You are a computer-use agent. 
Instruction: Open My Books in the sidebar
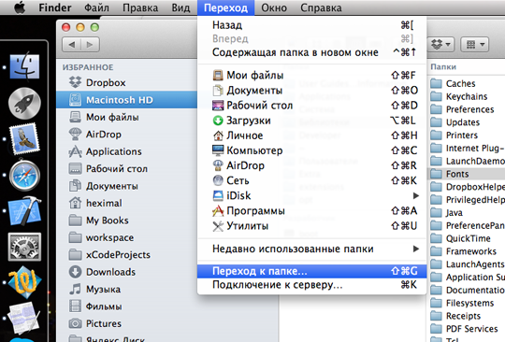point(126,221)
